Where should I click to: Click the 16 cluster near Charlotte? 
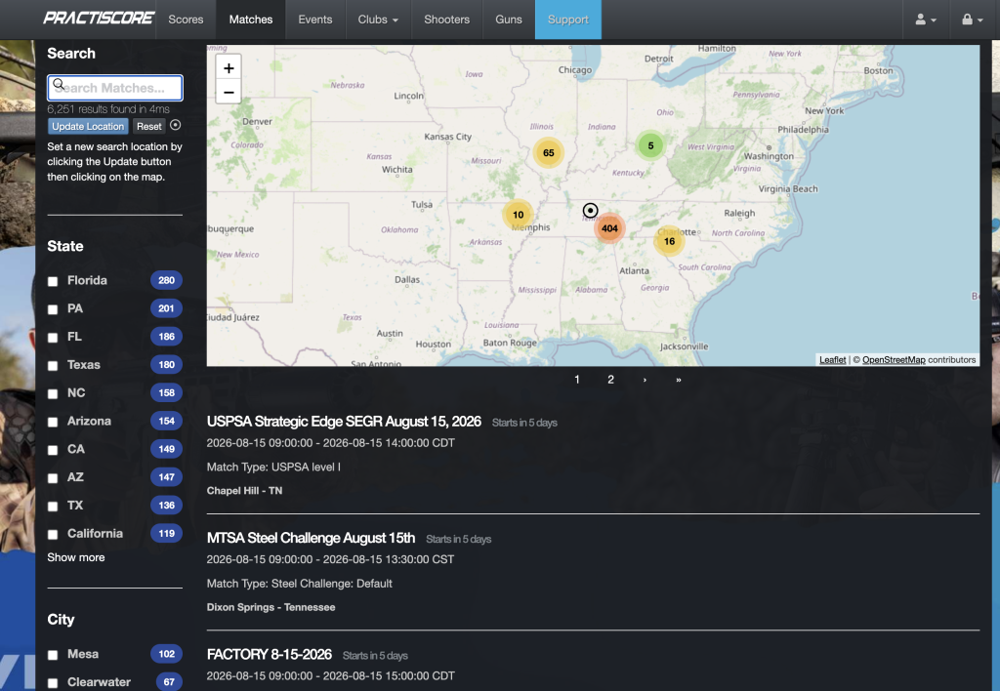tap(669, 241)
